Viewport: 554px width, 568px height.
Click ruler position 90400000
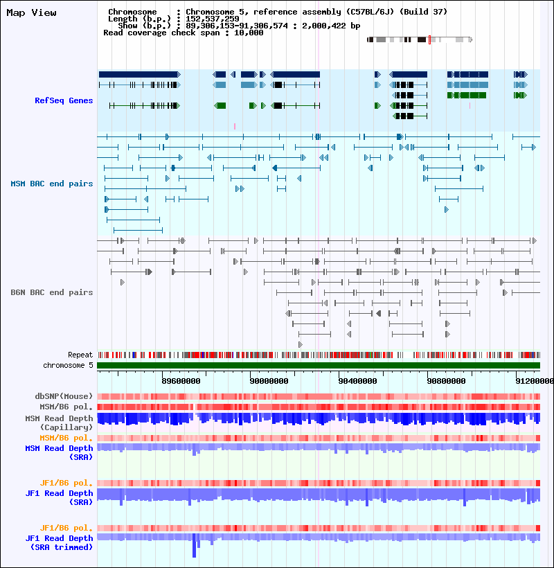357,381
